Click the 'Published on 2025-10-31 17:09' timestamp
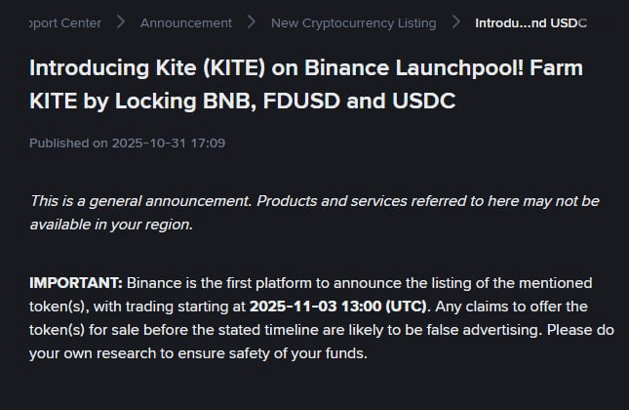629x410 pixels. [x=128, y=143]
